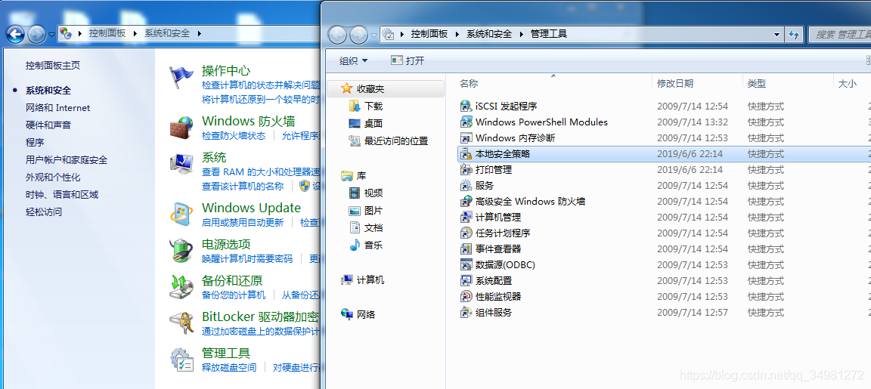Click the 控制面板主页 link

[x=53, y=66]
